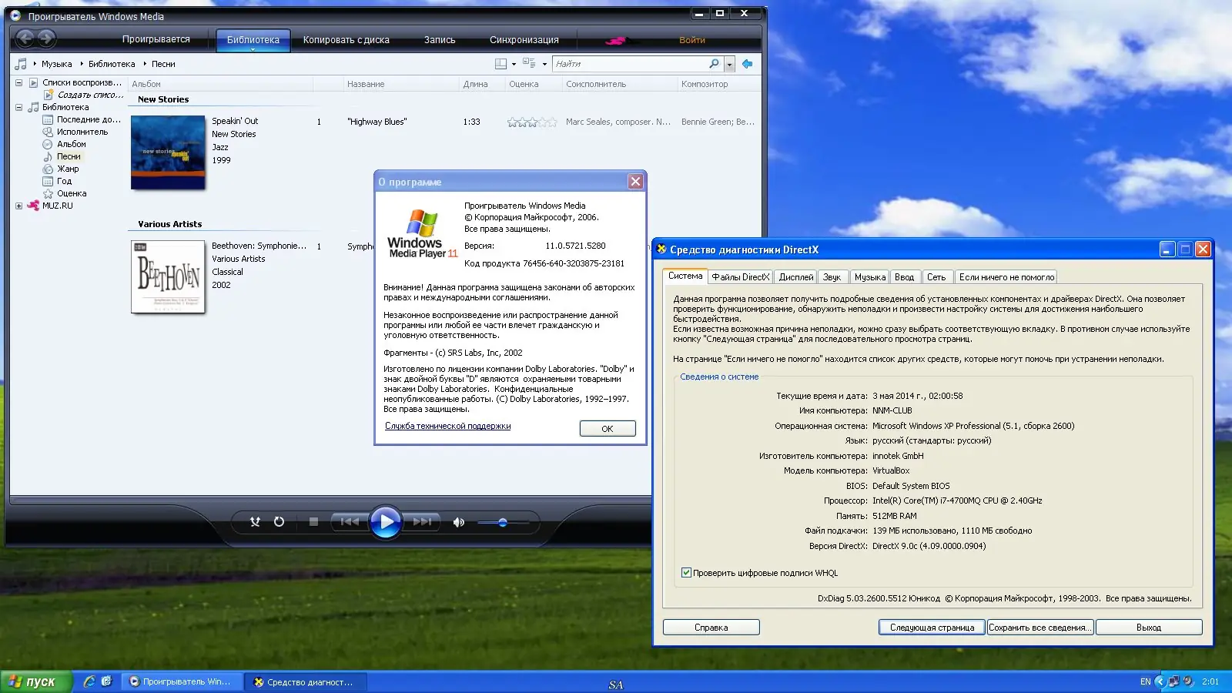This screenshot has height=693, width=1232.
Task: Click the Play button in Windows Media Player
Action: point(386,522)
